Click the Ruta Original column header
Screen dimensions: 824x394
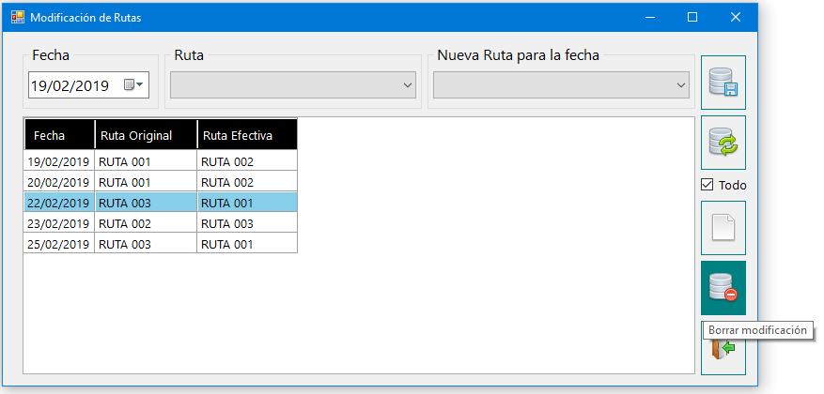(146, 134)
